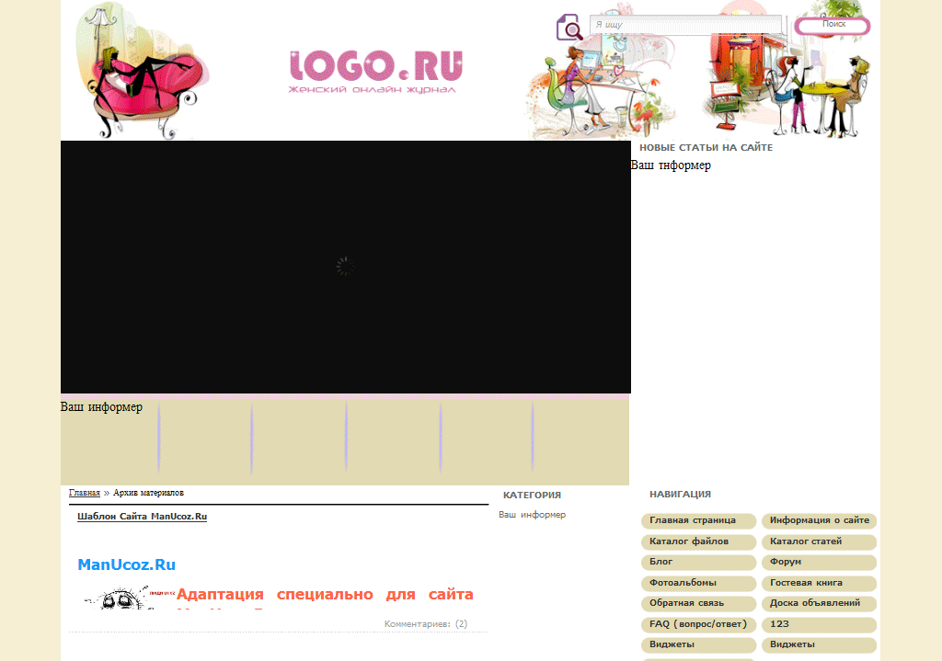Open "Шаблон Сайта ManUcoz.Ru" article title

(x=142, y=517)
